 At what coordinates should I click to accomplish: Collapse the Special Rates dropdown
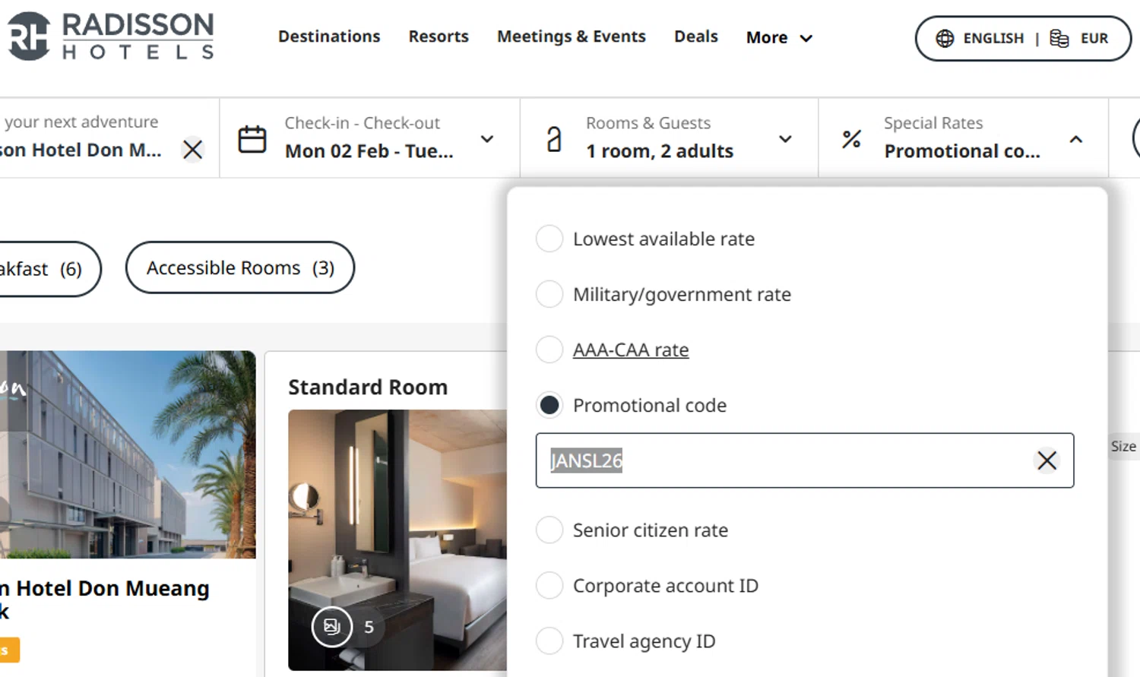click(x=1076, y=139)
